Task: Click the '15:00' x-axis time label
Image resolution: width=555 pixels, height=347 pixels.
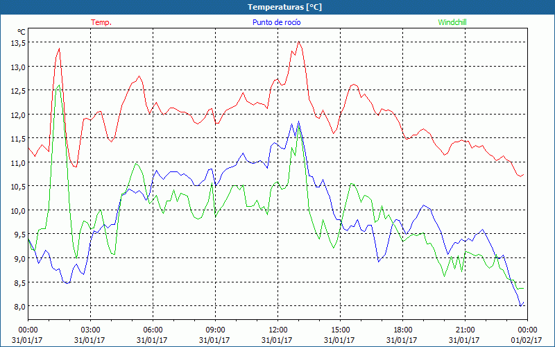Action: (340, 330)
